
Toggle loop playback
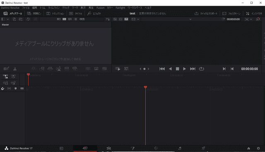coord(202,69)
